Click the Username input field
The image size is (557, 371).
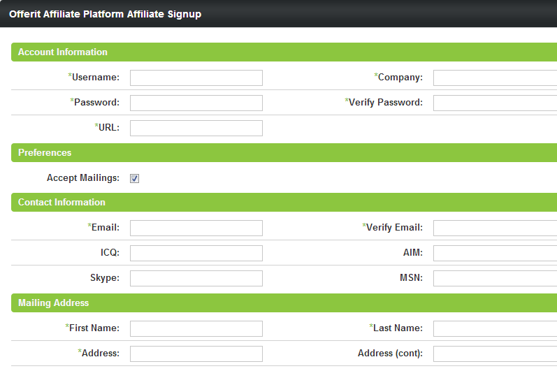196,78
